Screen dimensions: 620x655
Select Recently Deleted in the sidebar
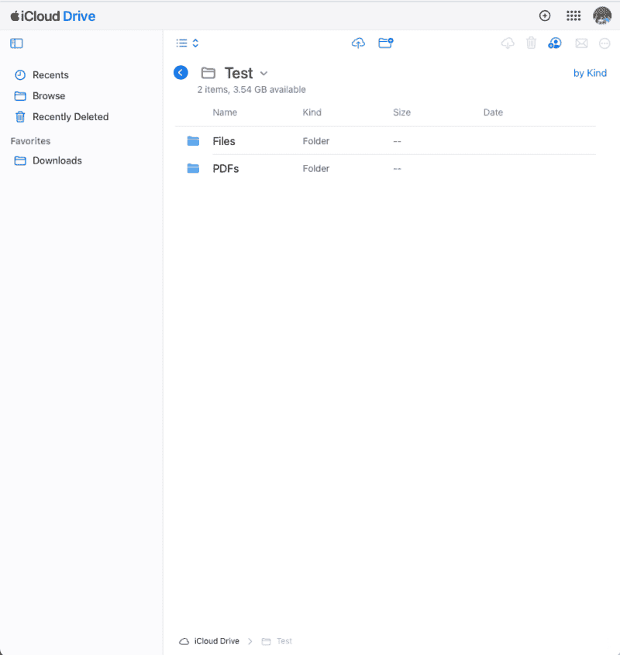point(69,116)
